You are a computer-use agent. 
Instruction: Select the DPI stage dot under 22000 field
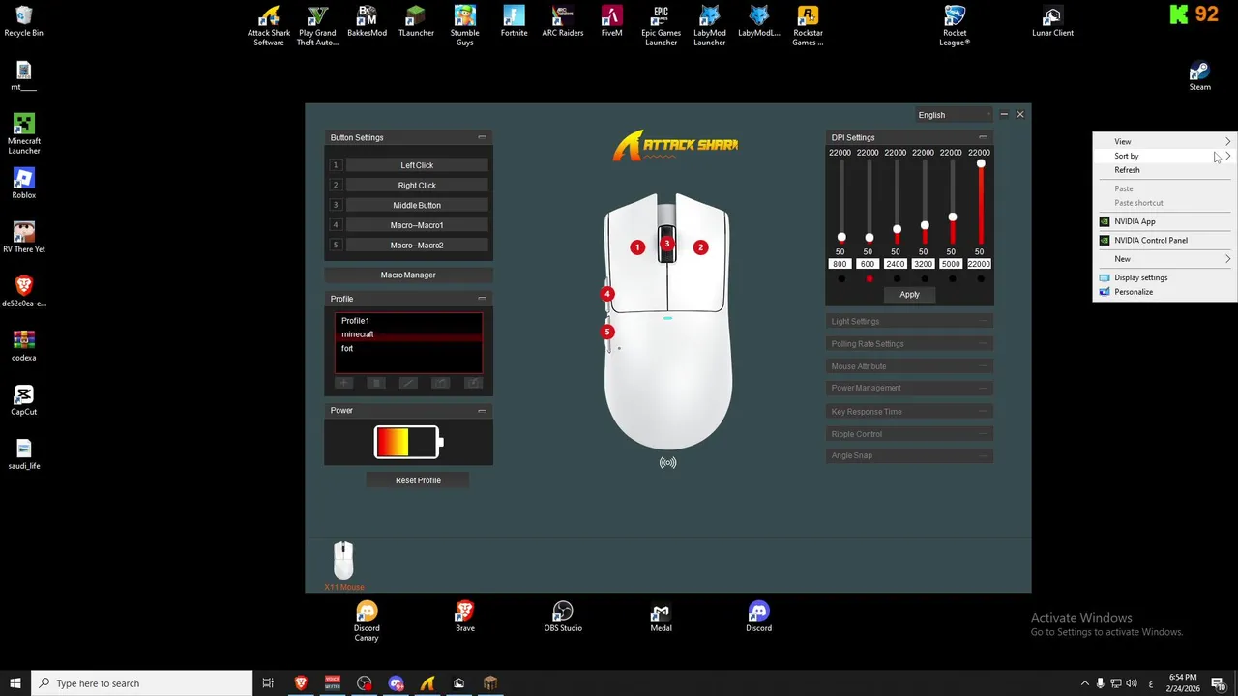[981, 279]
